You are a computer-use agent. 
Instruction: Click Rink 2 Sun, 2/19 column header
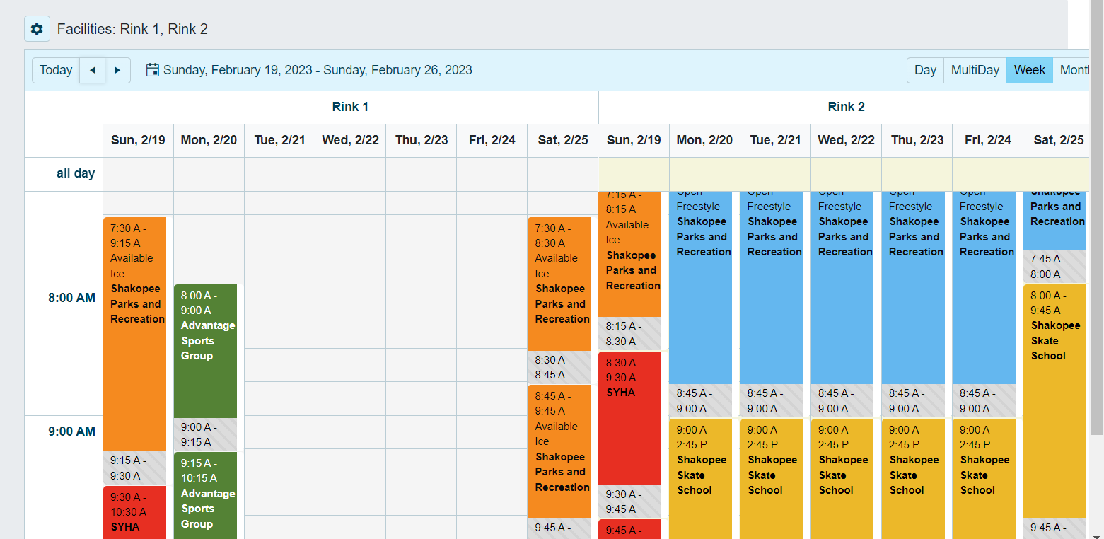634,140
